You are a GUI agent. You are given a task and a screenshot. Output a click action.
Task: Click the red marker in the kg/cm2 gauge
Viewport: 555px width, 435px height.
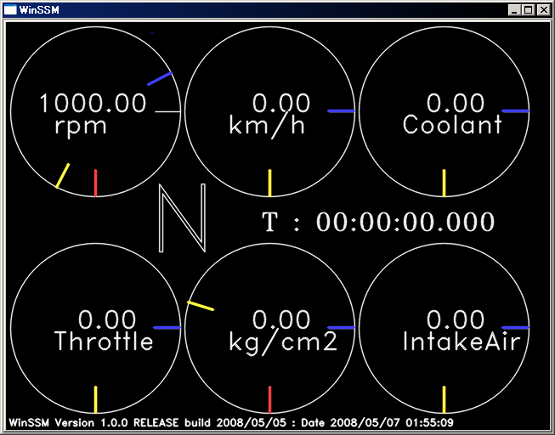tap(269, 399)
